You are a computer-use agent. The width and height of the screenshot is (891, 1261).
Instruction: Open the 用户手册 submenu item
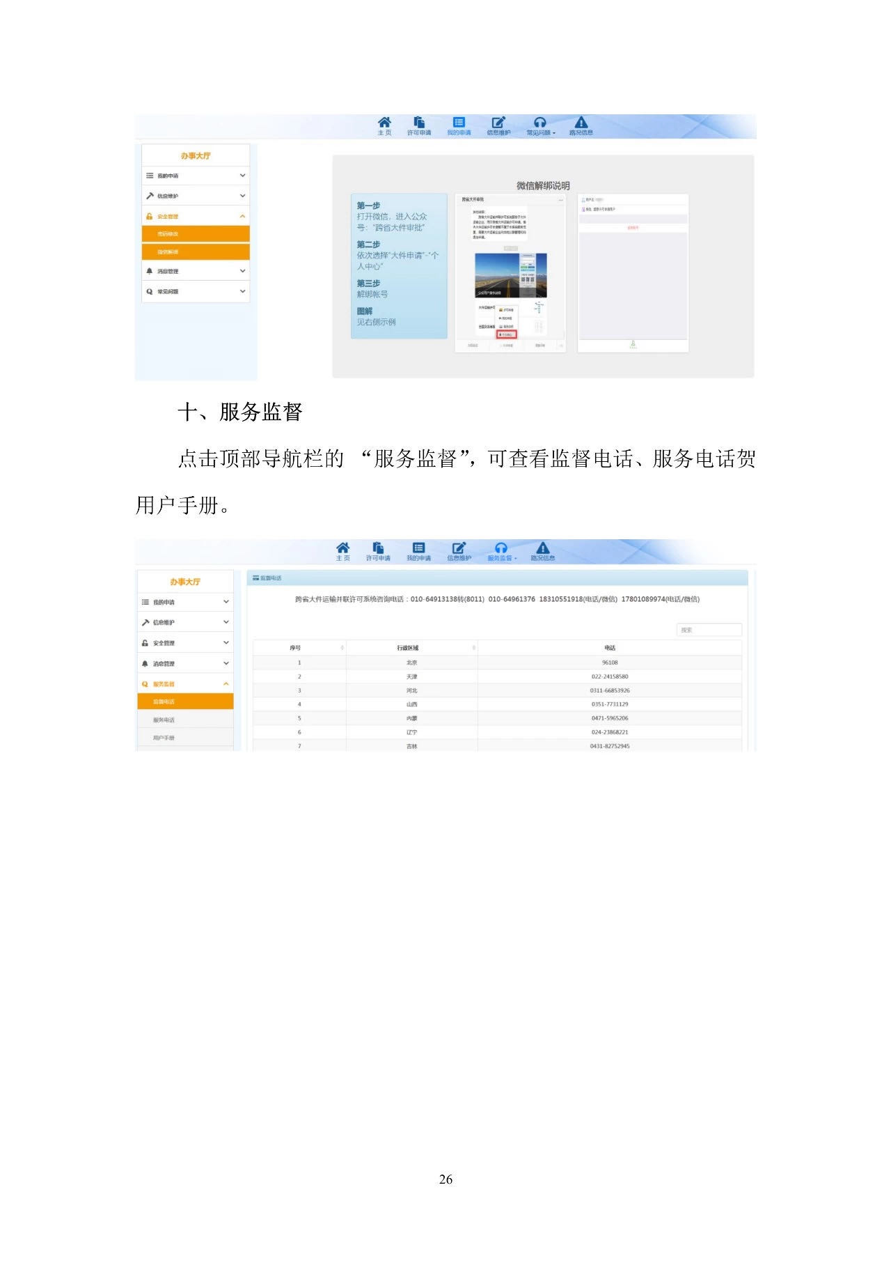click(185, 738)
